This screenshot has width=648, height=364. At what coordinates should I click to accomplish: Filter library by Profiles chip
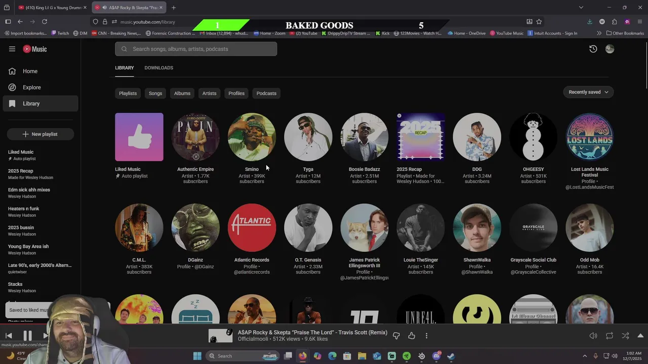click(236, 94)
